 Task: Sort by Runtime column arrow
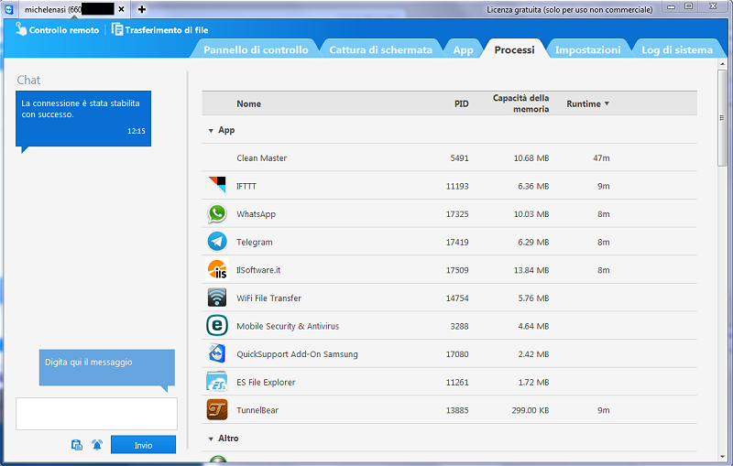click(607, 103)
